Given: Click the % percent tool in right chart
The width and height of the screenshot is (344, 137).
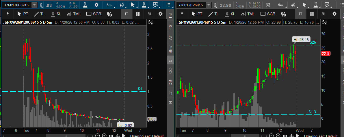Looking at the screenshot, I should pos(284,14).
